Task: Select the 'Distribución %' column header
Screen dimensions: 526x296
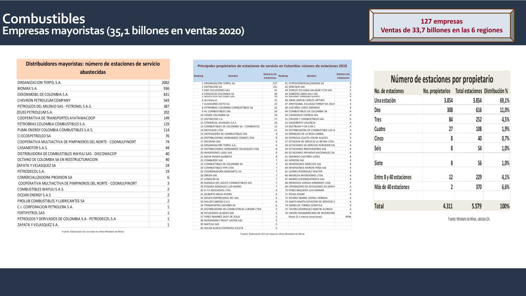Action: pos(496,91)
